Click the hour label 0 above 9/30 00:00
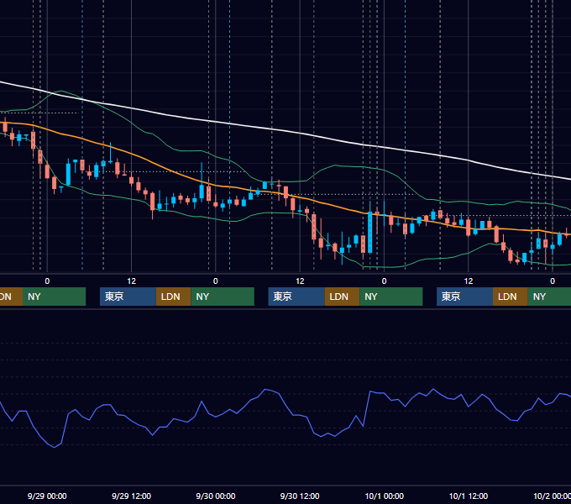Viewport: 571px width, 504px height. point(216,281)
